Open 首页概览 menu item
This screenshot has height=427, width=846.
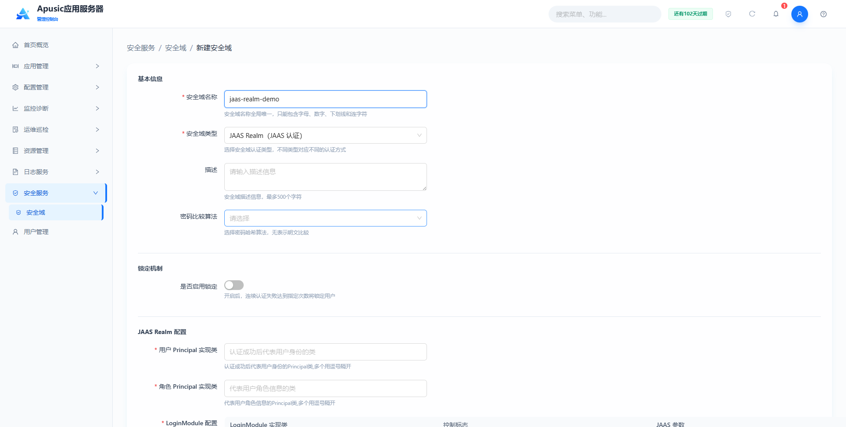[56, 45]
